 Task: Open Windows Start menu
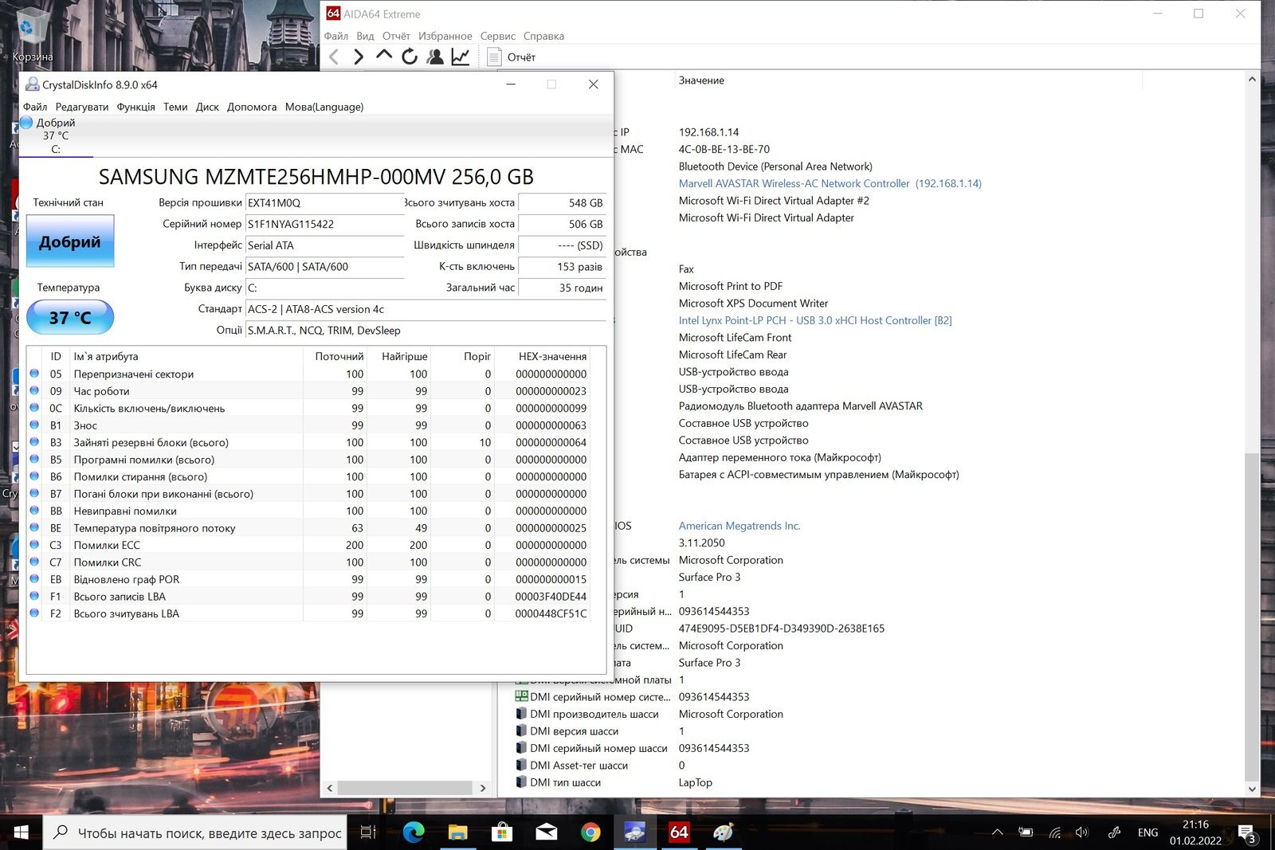point(22,832)
